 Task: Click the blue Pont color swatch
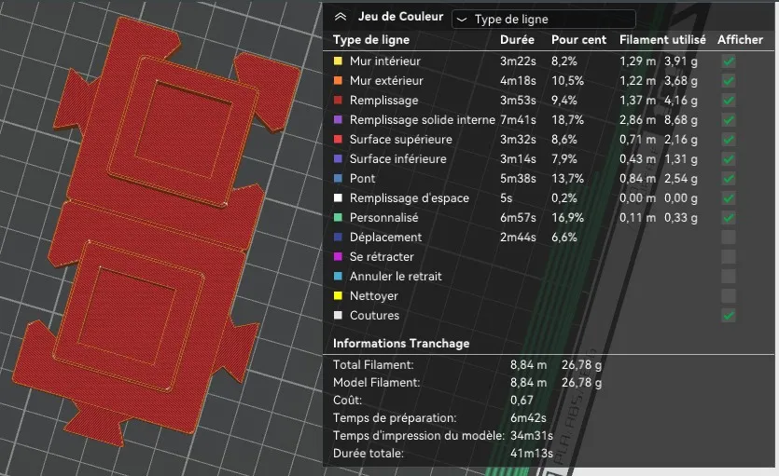click(338, 179)
